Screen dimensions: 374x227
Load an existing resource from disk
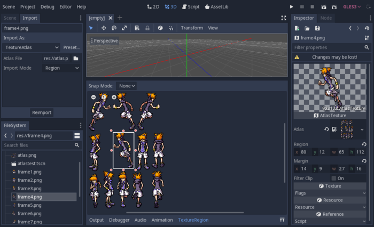[307, 28]
